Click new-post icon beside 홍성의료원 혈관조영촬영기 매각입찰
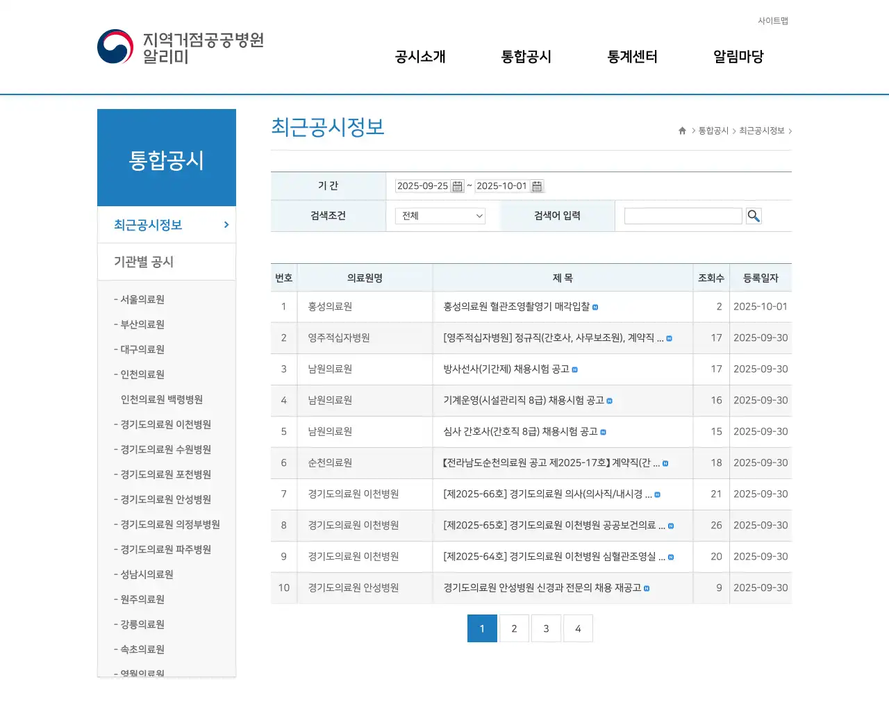889x711 pixels. 595,307
